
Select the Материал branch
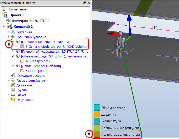24,32
